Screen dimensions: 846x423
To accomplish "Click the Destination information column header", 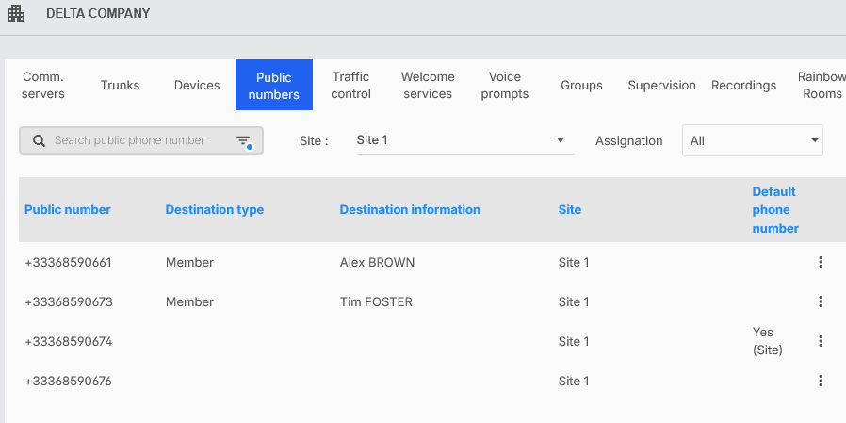I will (x=410, y=210).
